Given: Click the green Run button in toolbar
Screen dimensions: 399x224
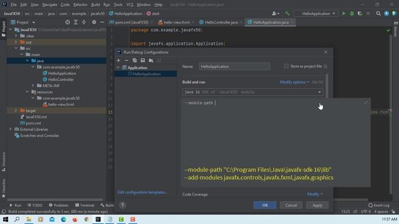Looking at the screenshot, I should 344,14.
